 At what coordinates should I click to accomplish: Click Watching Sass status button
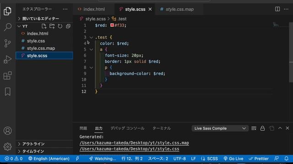click(103, 159)
